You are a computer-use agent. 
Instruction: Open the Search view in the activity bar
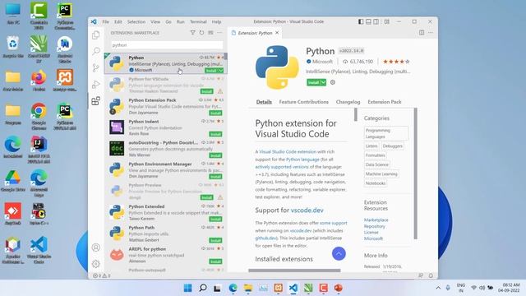96,51
